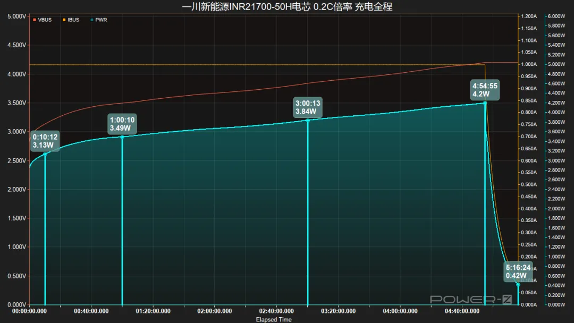Viewport: 574px width, 323px height.
Task: Click the 5.000V voltage axis label
Action: click(x=17, y=16)
